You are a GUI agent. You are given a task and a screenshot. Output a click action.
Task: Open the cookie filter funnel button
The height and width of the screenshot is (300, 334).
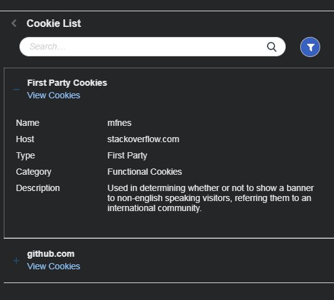tap(310, 47)
